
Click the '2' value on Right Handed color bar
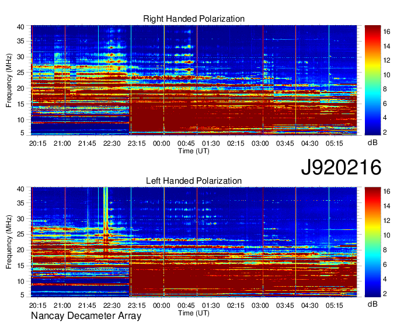coord(385,132)
